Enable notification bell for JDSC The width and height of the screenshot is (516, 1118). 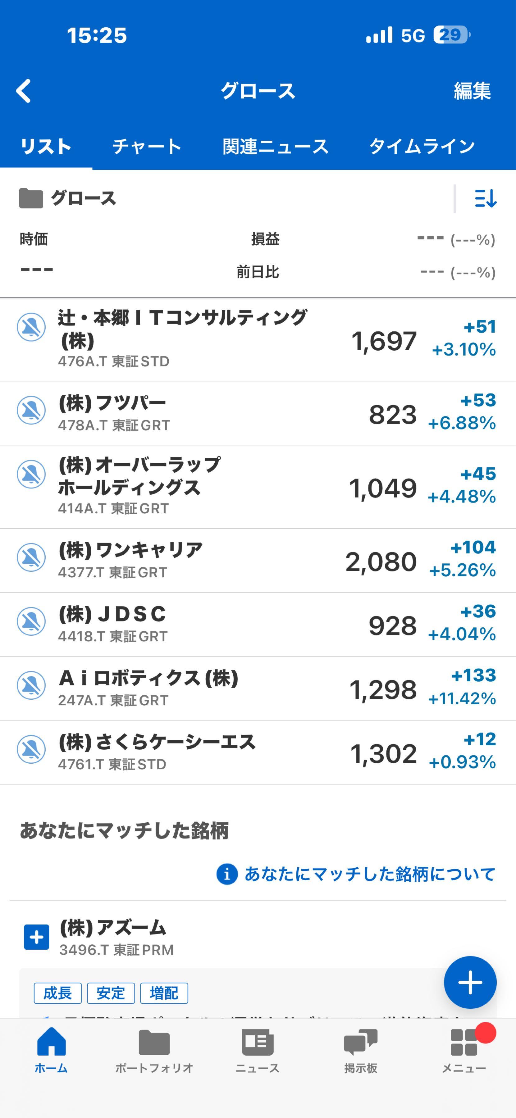coord(31,621)
